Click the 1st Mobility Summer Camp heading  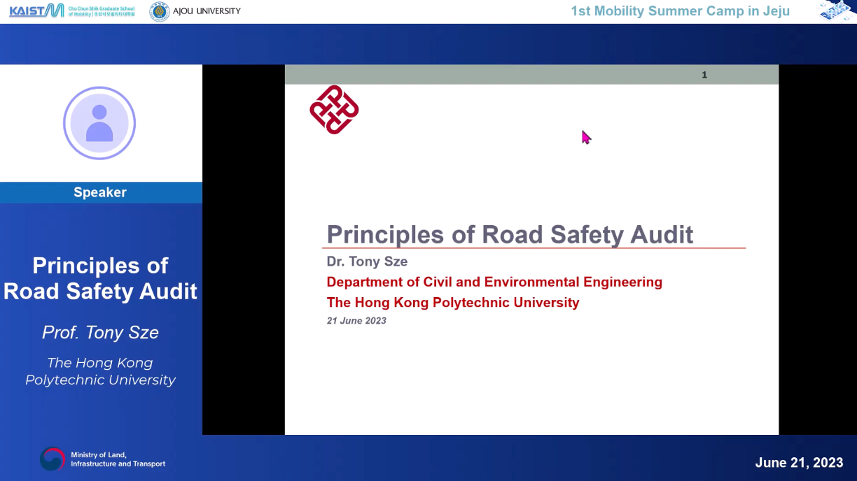(680, 11)
